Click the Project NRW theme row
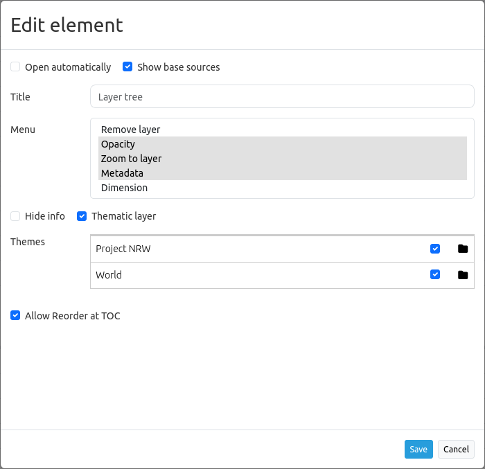Viewport: 485px width, 469px height. point(123,249)
